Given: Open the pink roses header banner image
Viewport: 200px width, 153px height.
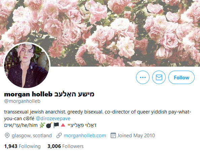Looking at the screenshot, I should (x=100, y=33).
